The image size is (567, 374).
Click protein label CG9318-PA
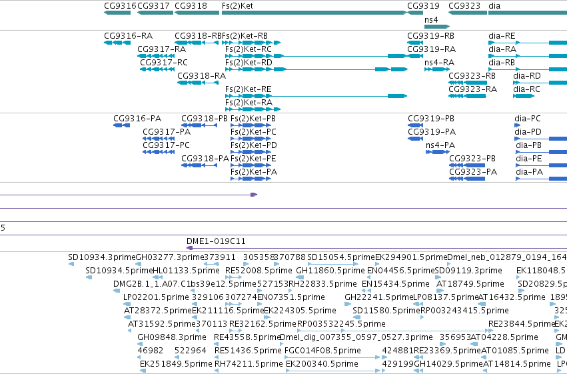click(x=205, y=159)
